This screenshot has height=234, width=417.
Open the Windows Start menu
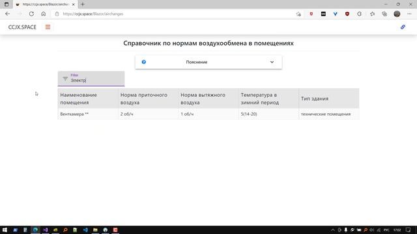(x=5, y=230)
